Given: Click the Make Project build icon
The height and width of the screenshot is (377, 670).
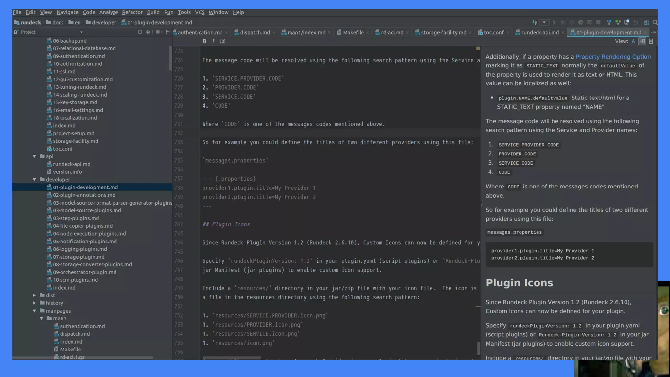Looking at the screenshot, I should point(535,22).
